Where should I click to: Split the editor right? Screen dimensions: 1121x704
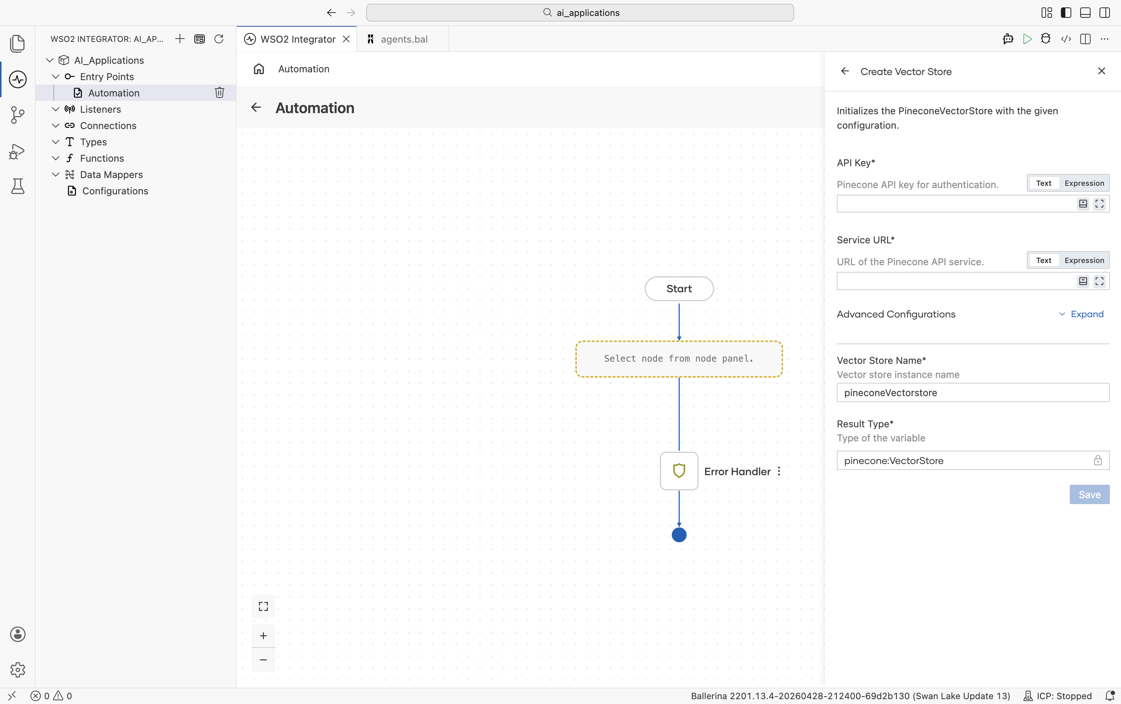[1085, 39]
